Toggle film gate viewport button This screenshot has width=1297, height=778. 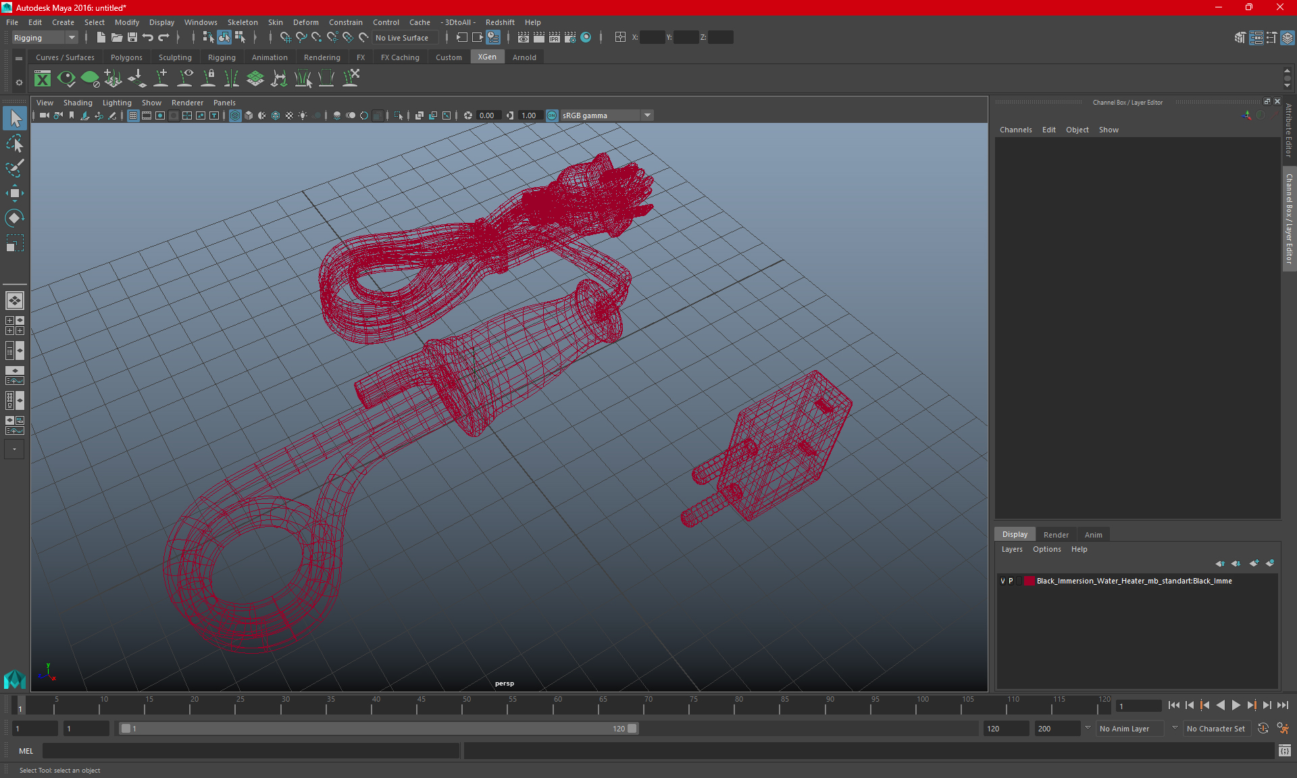(147, 115)
